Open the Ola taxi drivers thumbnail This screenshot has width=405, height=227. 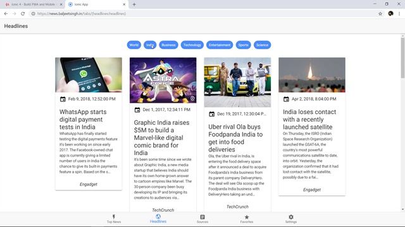coord(237,83)
